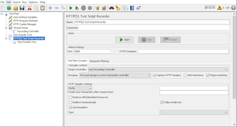Click the right panel vertical scrollbar
Screen dimensions: 237x127
(x=234, y=58)
